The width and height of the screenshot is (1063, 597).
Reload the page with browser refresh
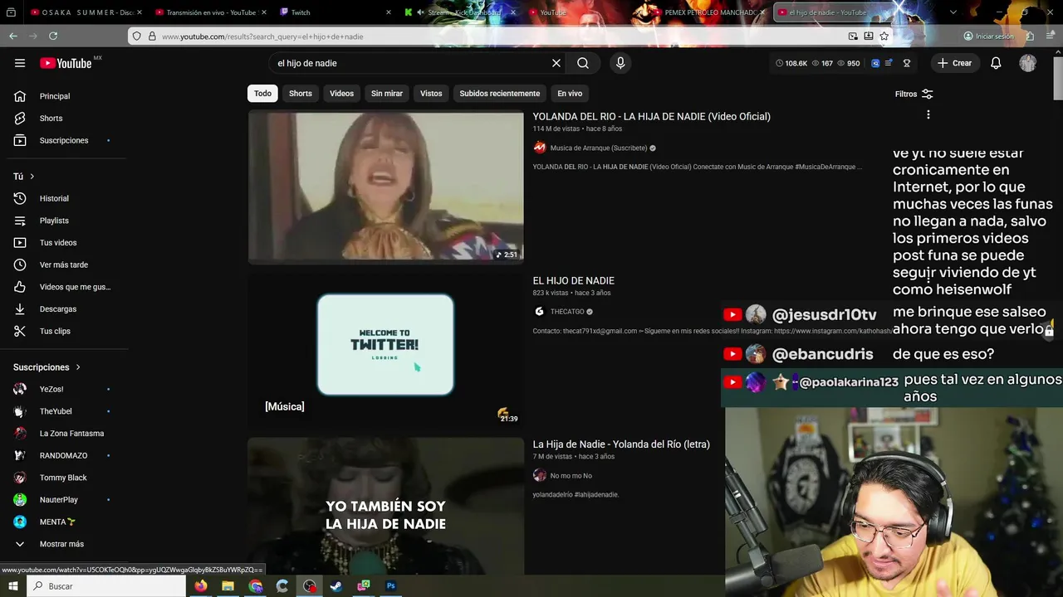pos(53,36)
